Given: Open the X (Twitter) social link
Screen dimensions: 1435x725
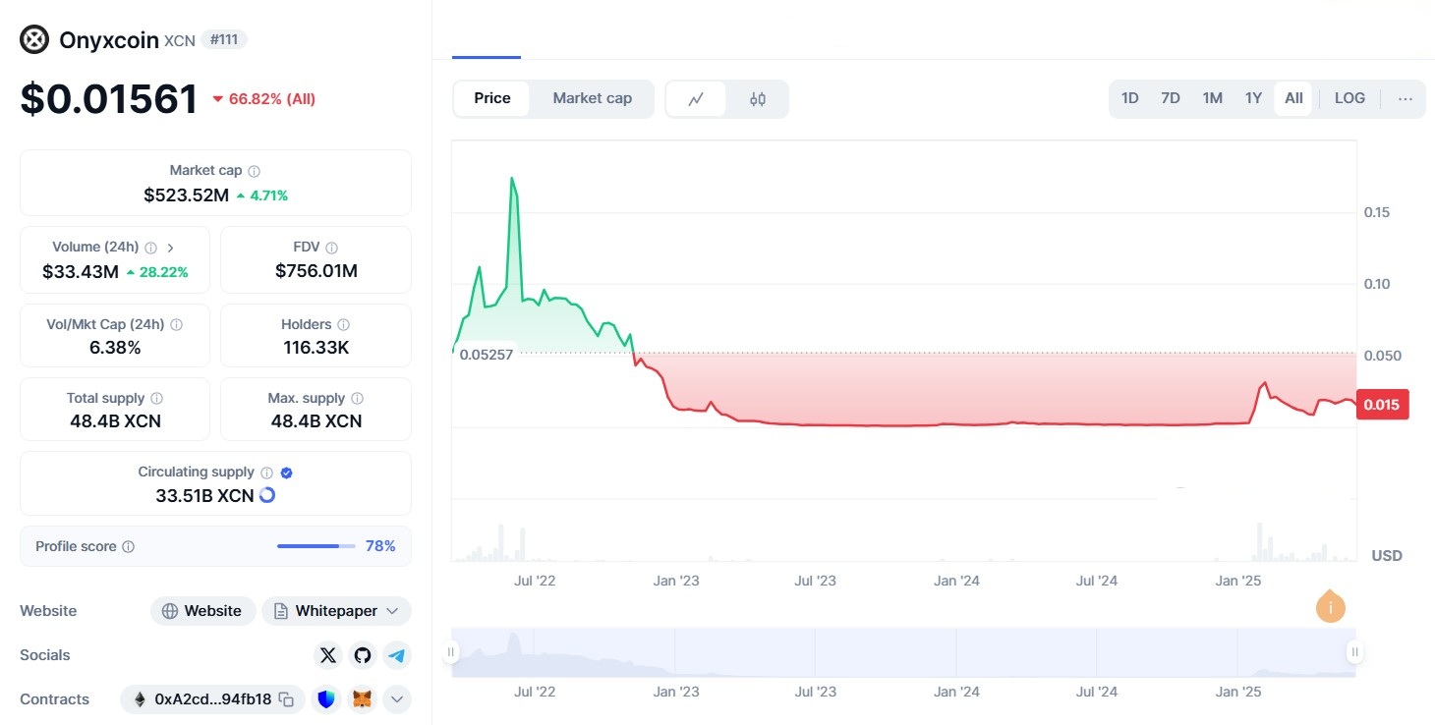Looking at the screenshot, I should pos(328,655).
